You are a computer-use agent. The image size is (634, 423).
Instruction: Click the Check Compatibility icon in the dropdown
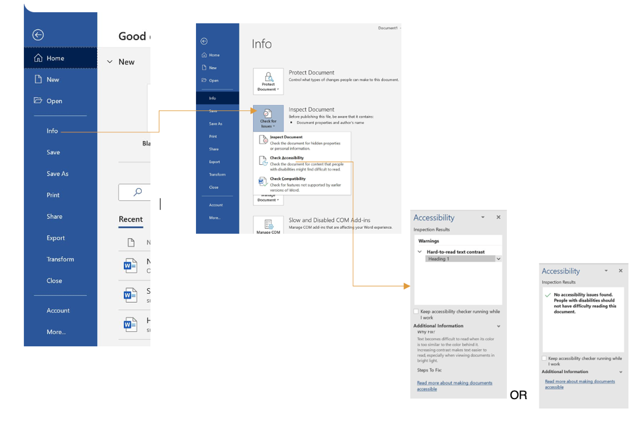(263, 182)
